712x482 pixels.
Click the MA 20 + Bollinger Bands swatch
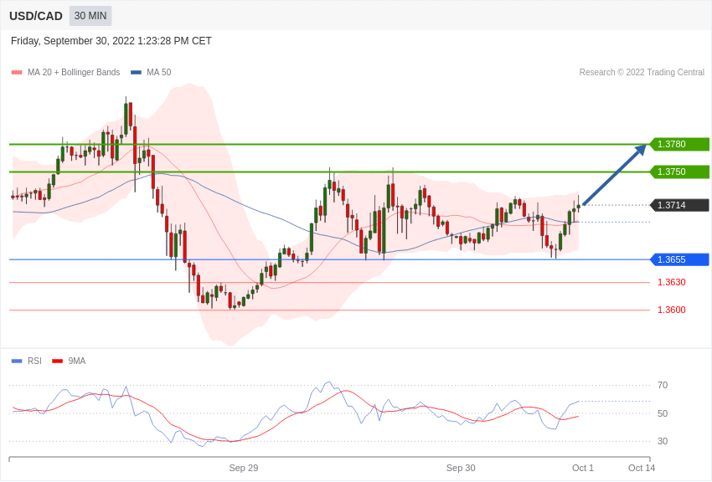point(17,73)
